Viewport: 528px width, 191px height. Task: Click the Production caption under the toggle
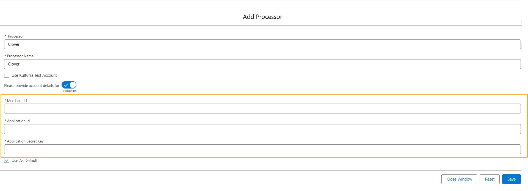pyautogui.click(x=69, y=91)
